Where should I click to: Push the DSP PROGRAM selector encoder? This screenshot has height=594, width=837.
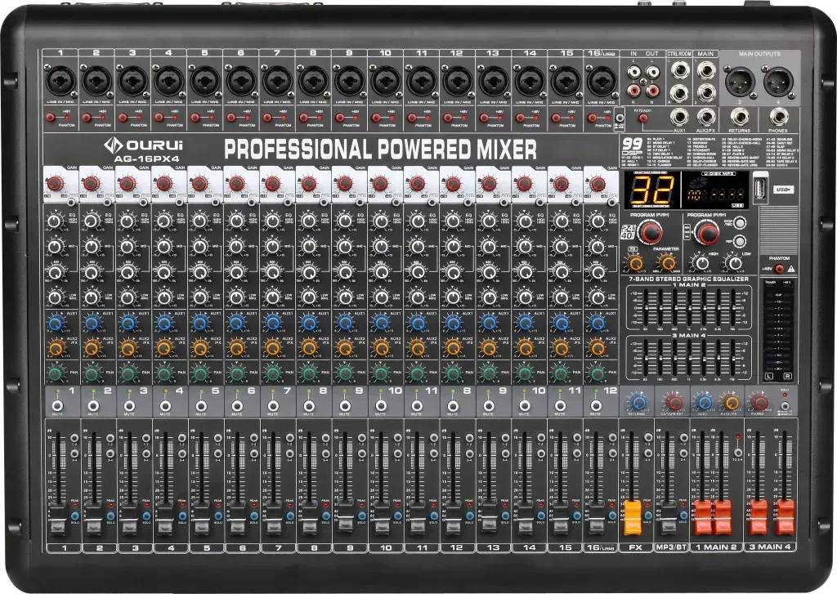pyautogui.click(x=650, y=232)
